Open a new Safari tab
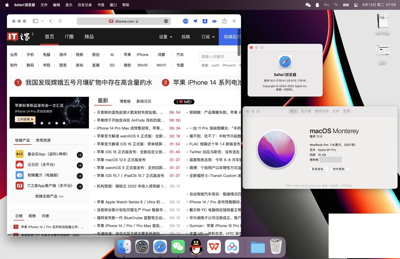The image size is (400, 259). coord(234,21)
